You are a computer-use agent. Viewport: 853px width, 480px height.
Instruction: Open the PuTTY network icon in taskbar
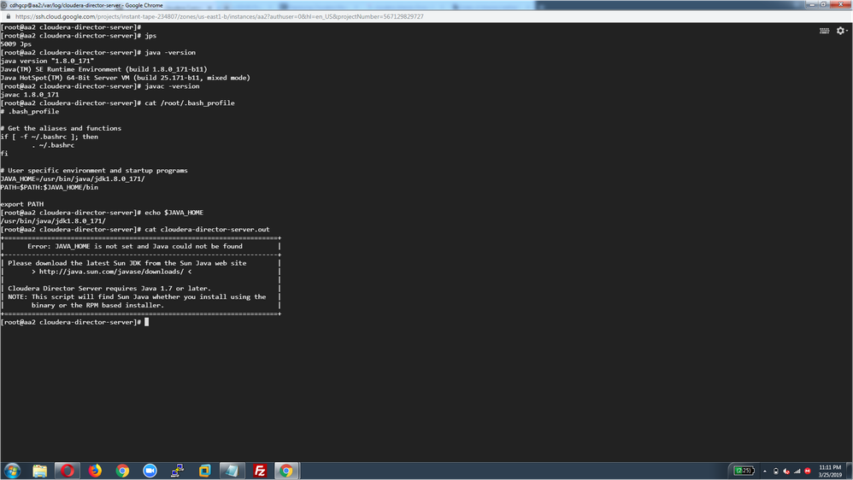(x=177, y=471)
